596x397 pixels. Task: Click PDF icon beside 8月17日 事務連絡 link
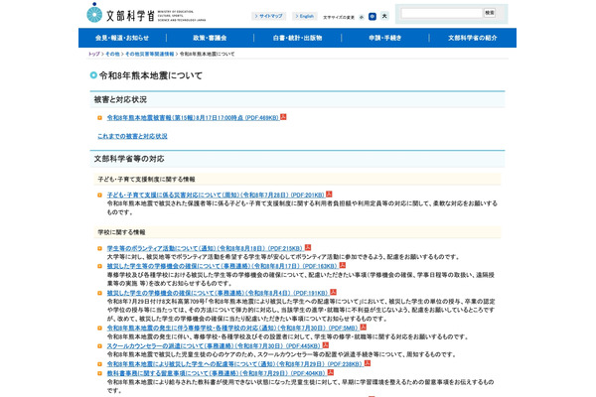343,265
